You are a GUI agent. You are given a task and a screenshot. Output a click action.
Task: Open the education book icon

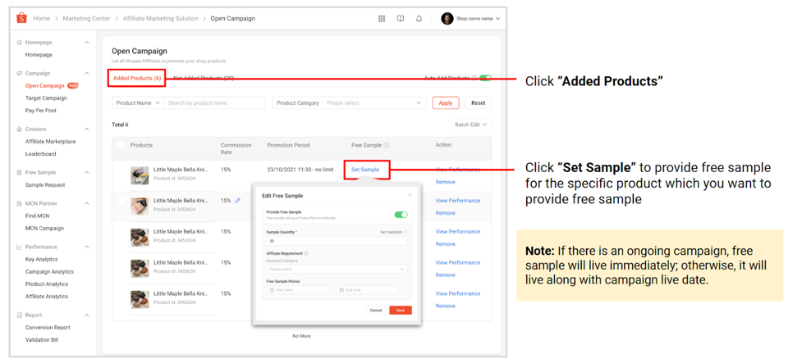[x=401, y=19]
